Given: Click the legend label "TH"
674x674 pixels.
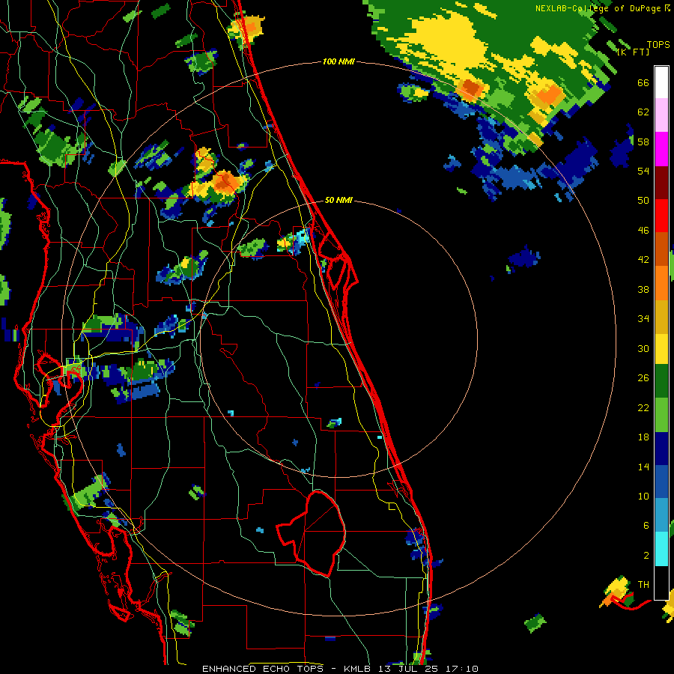Looking at the screenshot, I should coord(643,585).
